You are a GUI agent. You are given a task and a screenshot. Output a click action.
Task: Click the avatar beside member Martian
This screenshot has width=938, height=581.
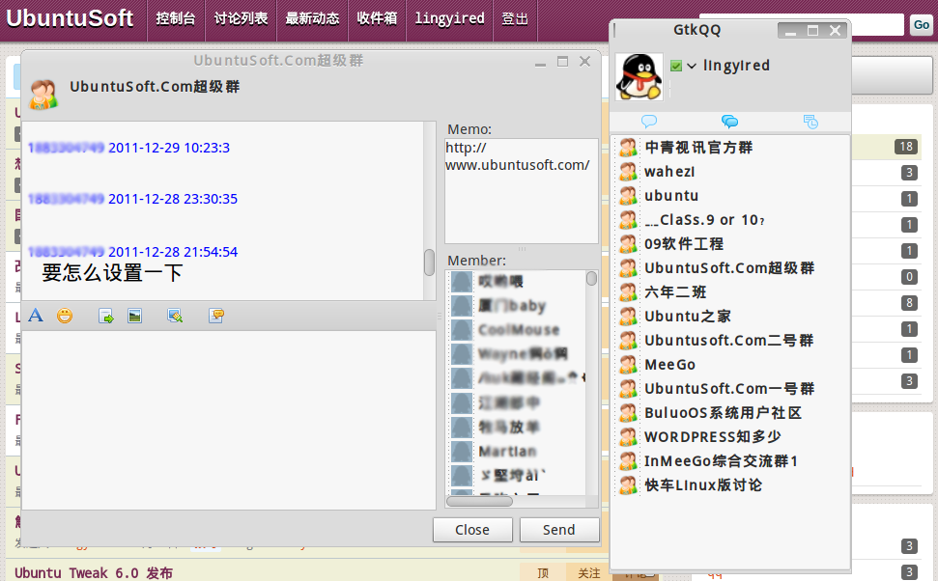coord(462,452)
